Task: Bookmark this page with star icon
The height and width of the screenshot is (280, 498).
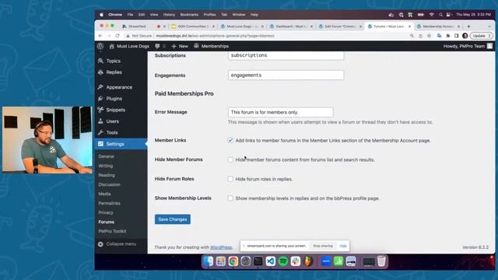Action: click(429, 36)
